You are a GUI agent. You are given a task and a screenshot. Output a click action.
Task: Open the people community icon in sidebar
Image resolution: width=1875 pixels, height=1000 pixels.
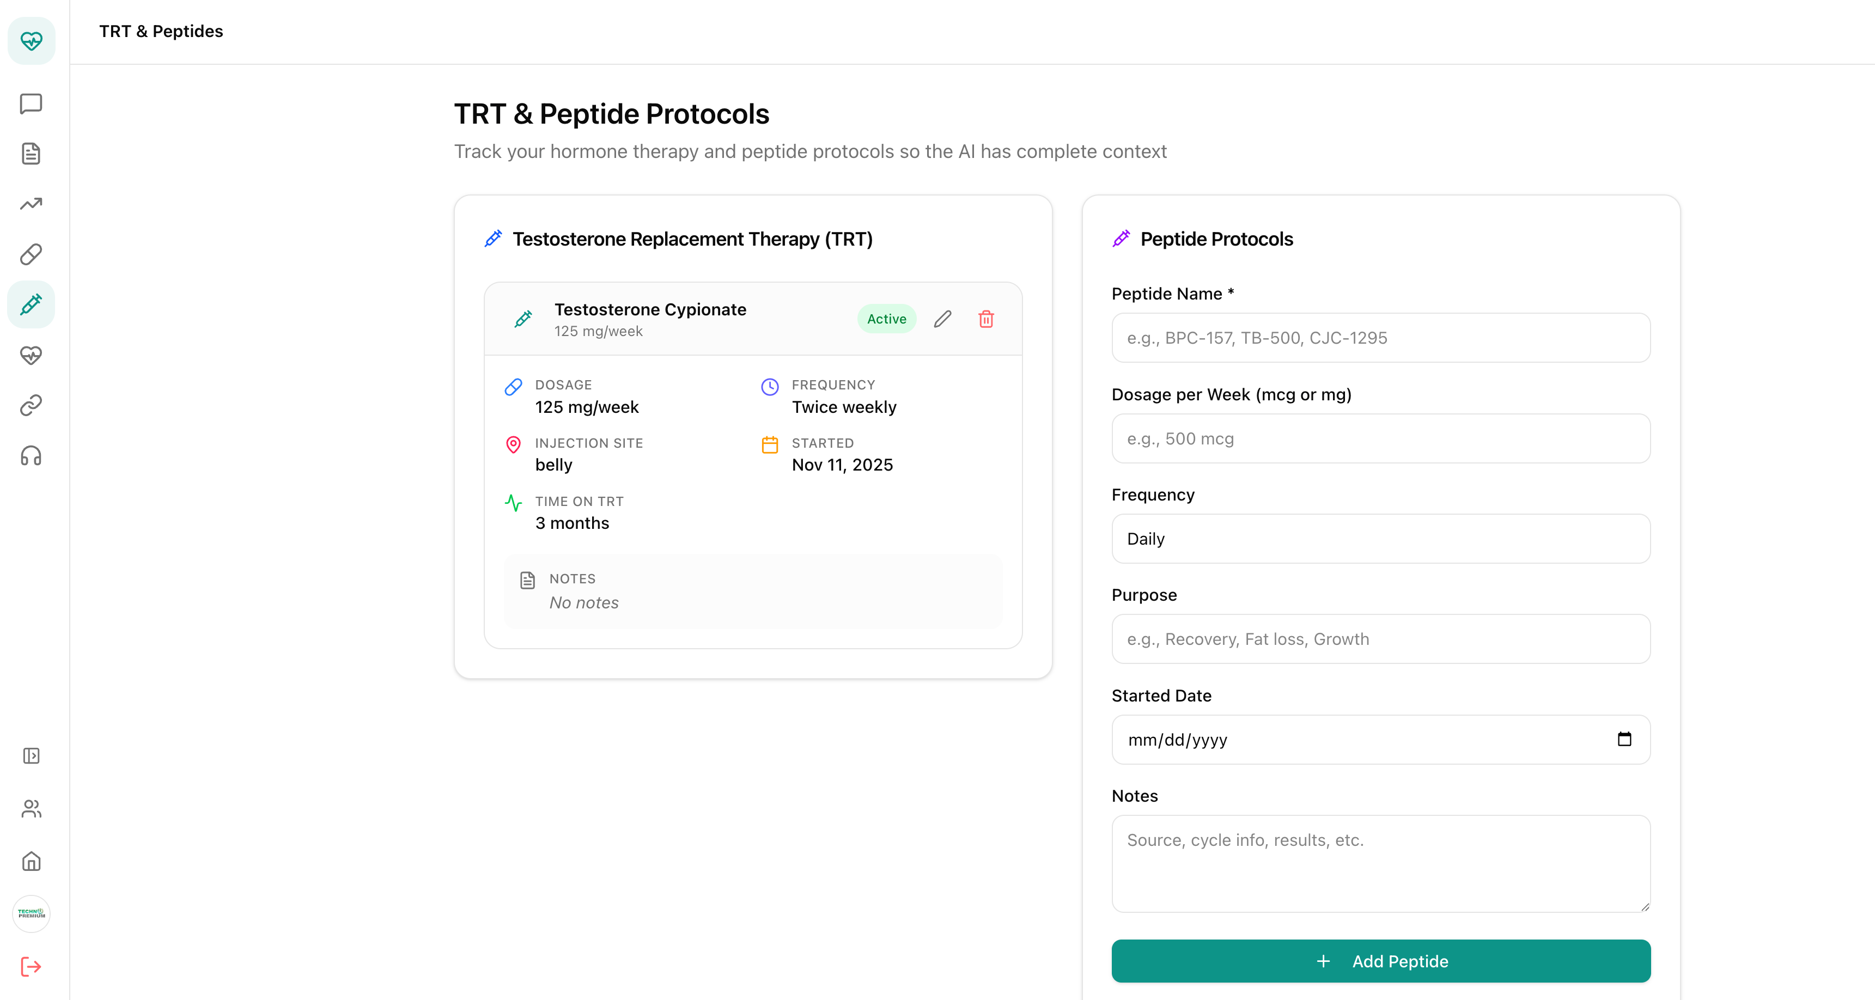(31, 809)
